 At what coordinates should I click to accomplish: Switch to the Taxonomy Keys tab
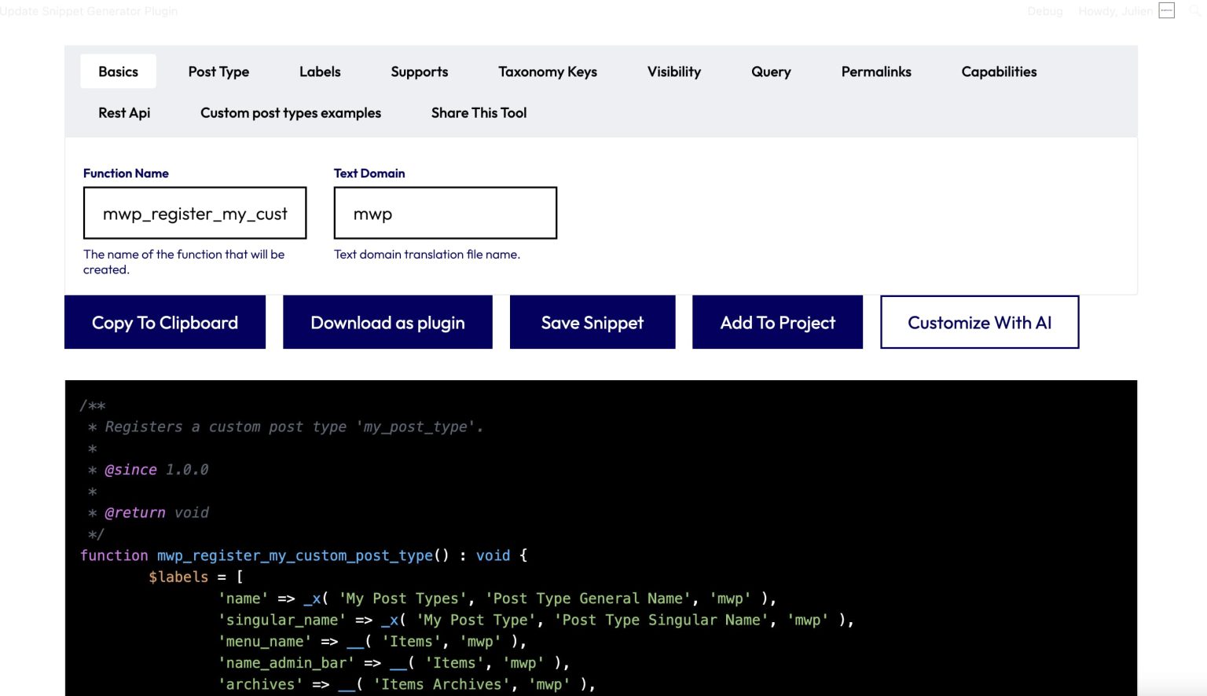point(547,71)
